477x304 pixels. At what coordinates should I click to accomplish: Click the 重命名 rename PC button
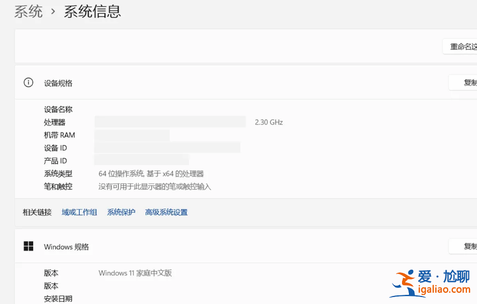(x=460, y=47)
